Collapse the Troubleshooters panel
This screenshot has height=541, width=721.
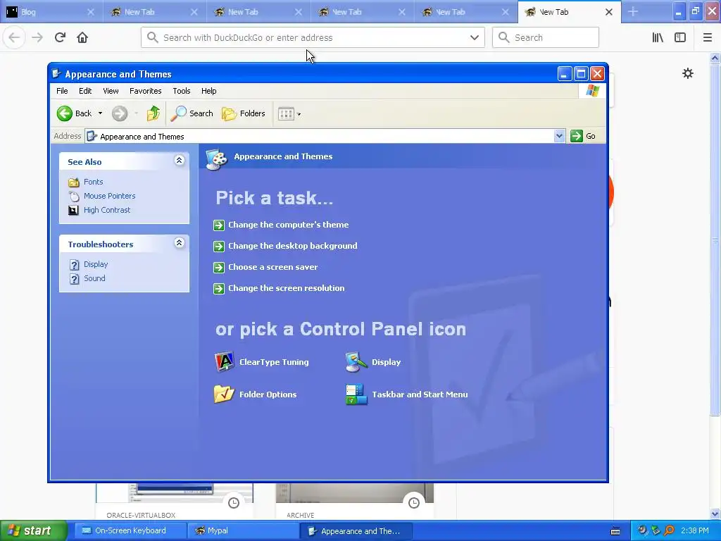180,242
